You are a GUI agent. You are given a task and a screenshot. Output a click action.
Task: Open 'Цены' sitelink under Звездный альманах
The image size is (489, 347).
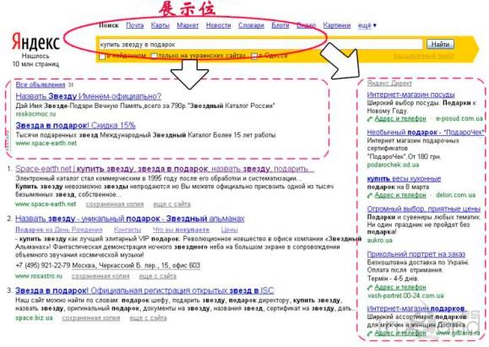click(x=229, y=230)
